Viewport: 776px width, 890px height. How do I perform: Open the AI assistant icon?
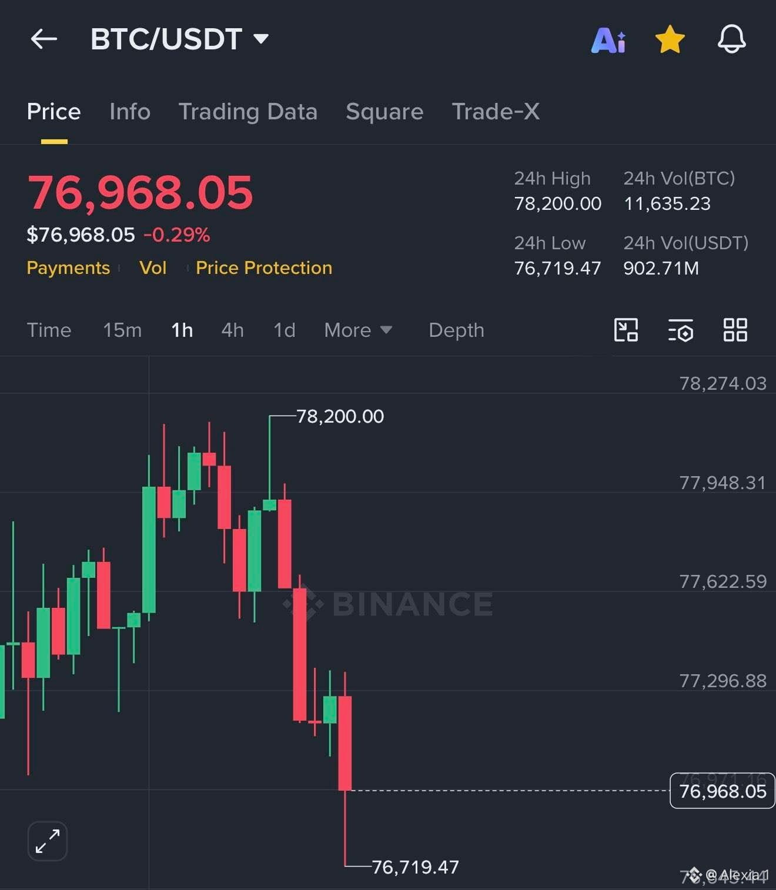608,41
